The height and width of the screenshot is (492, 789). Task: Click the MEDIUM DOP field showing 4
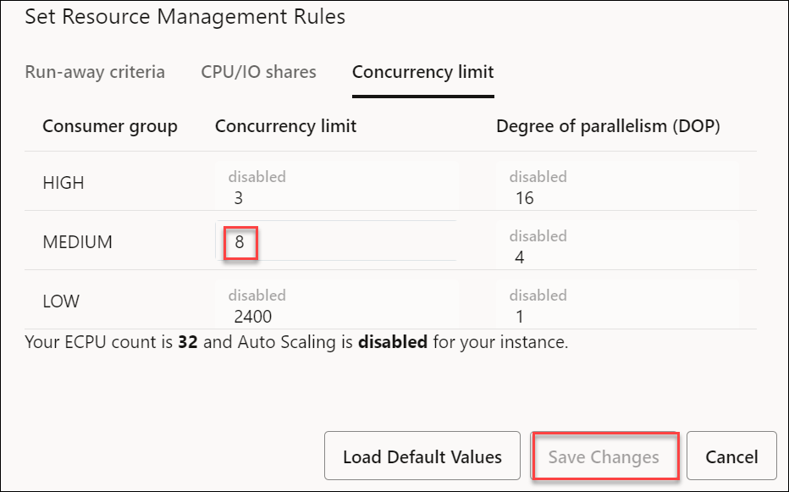tap(616, 247)
